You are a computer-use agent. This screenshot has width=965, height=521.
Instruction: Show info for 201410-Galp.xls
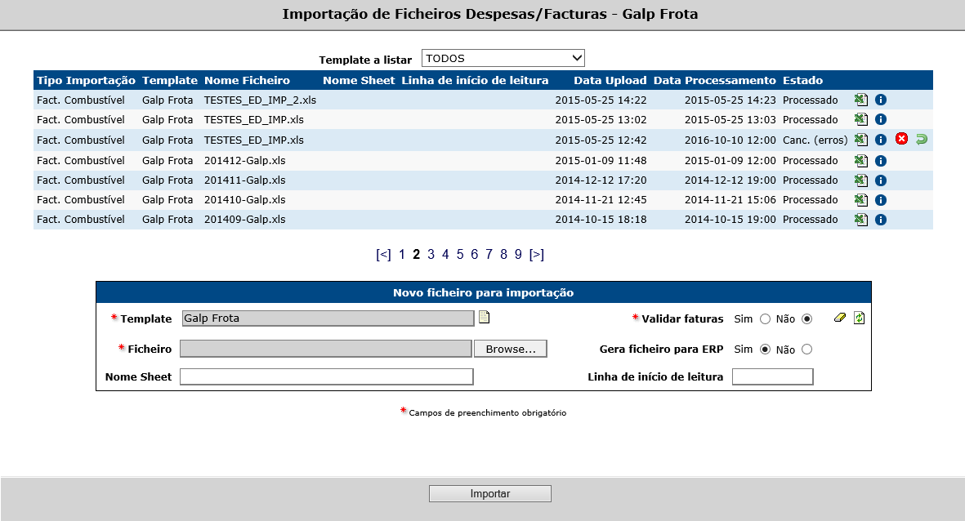click(x=881, y=200)
